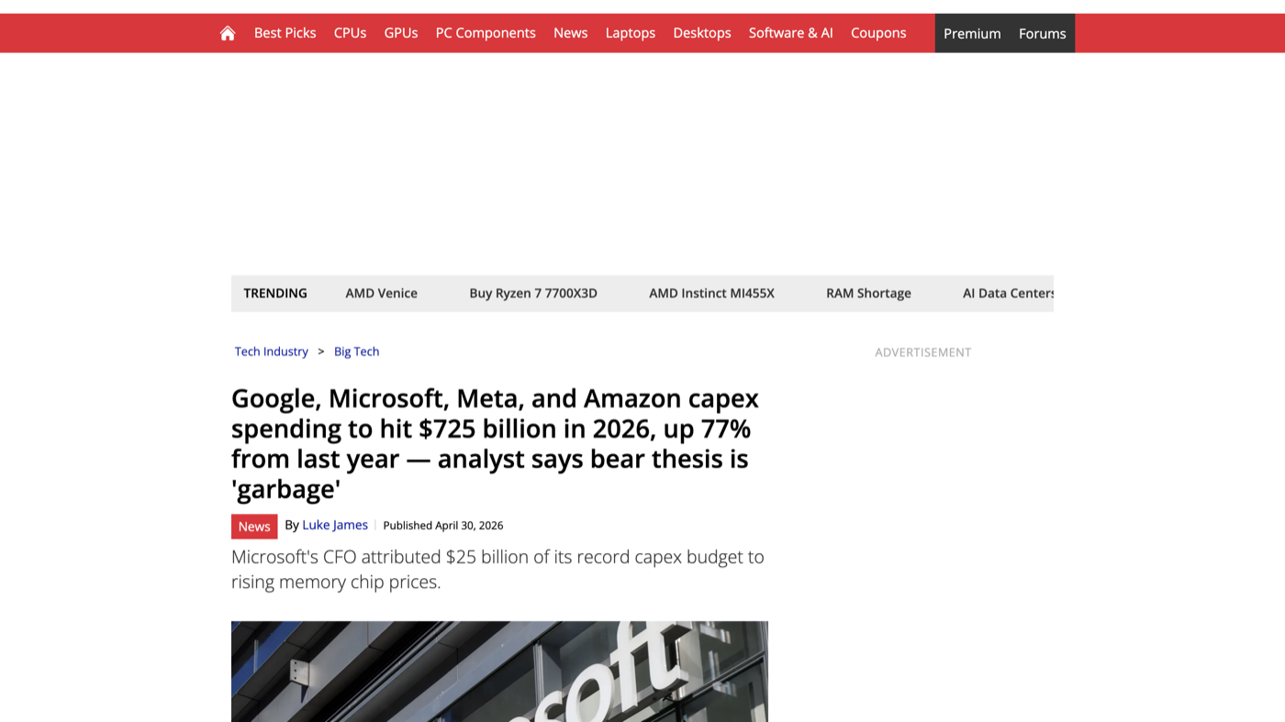Open the Coupons page
1285x722 pixels.
(x=878, y=33)
